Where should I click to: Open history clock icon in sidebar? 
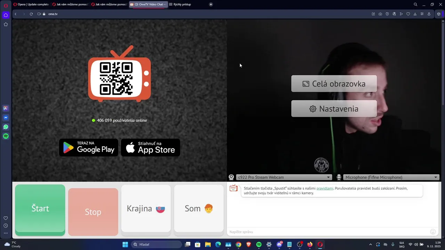(6, 226)
